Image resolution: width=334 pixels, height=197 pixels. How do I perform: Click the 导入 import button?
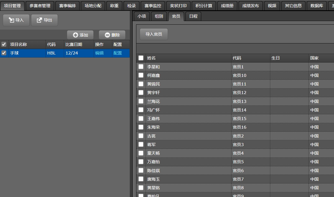click(16, 20)
